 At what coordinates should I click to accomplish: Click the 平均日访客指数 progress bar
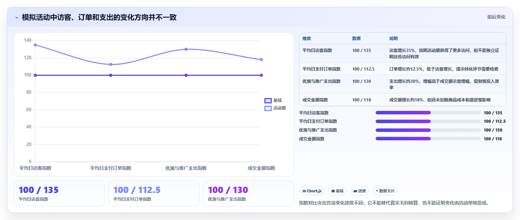[428, 113]
